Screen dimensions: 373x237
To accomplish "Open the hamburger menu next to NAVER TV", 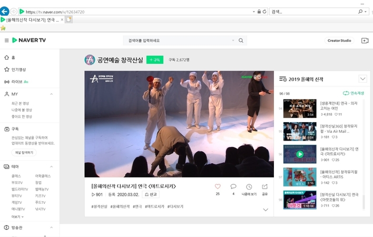I will (x=7, y=41).
